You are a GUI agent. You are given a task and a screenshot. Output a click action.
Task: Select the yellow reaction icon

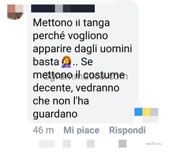tap(146, 112)
